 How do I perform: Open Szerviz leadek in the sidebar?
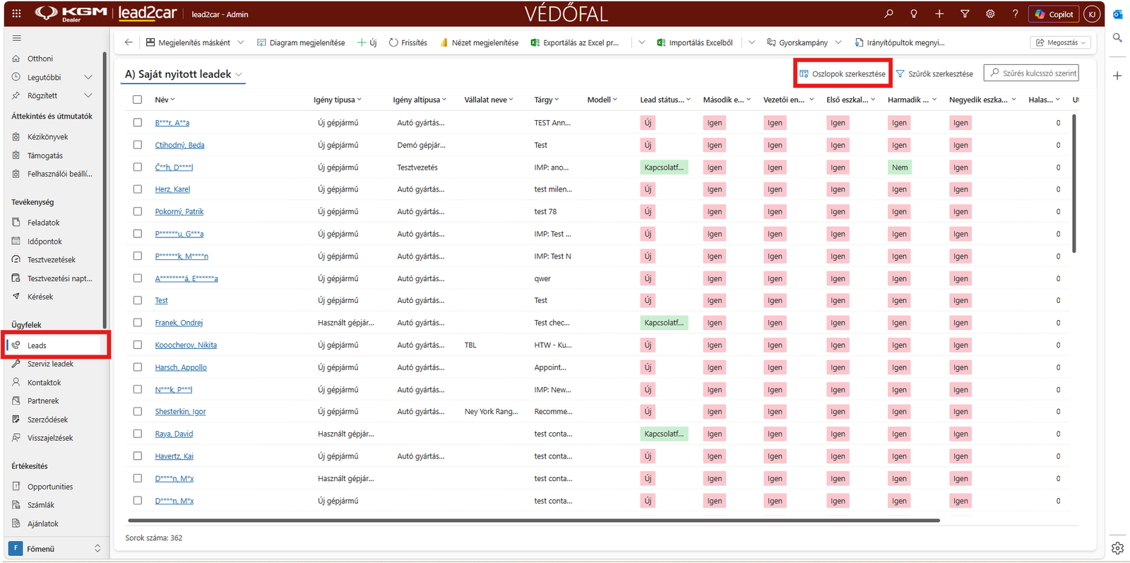coord(50,364)
